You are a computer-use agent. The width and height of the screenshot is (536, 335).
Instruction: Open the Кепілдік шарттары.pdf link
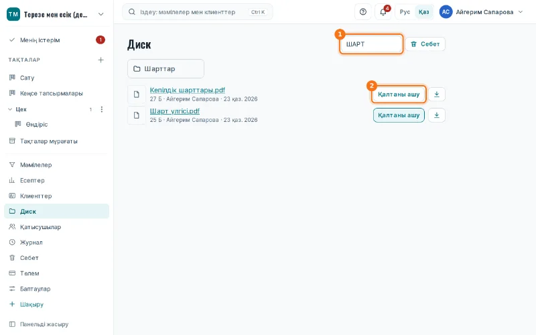[188, 90]
